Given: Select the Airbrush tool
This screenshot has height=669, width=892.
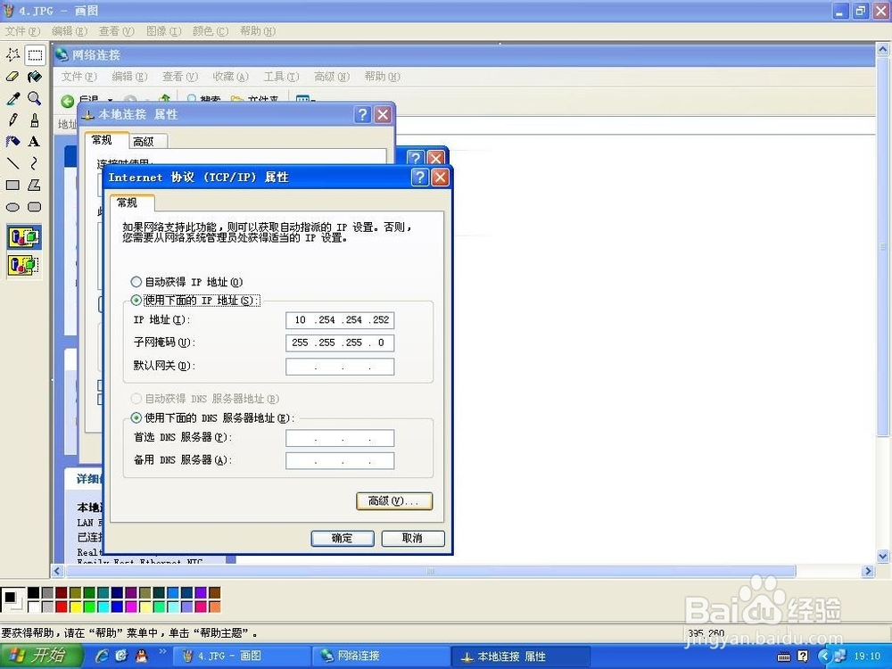Looking at the screenshot, I should [x=12, y=142].
